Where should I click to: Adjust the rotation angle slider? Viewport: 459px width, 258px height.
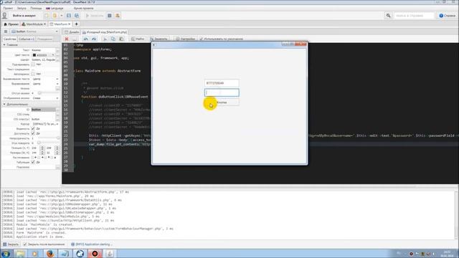pos(48,143)
